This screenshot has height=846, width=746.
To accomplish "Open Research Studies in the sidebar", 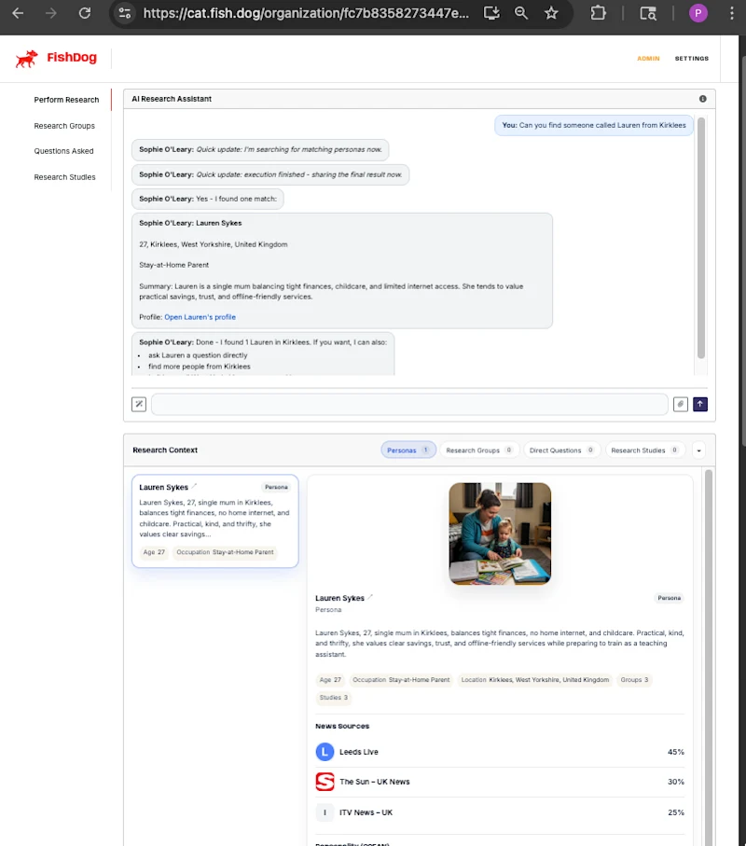I will [x=64, y=177].
